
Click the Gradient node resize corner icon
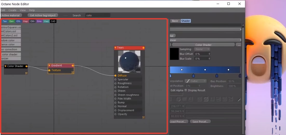73,72
